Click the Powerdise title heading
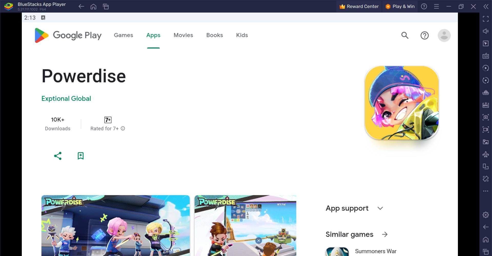Screen dimensions: 492x256 pos(84,76)
